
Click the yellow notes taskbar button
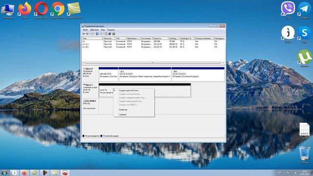(x=35, y=173)
